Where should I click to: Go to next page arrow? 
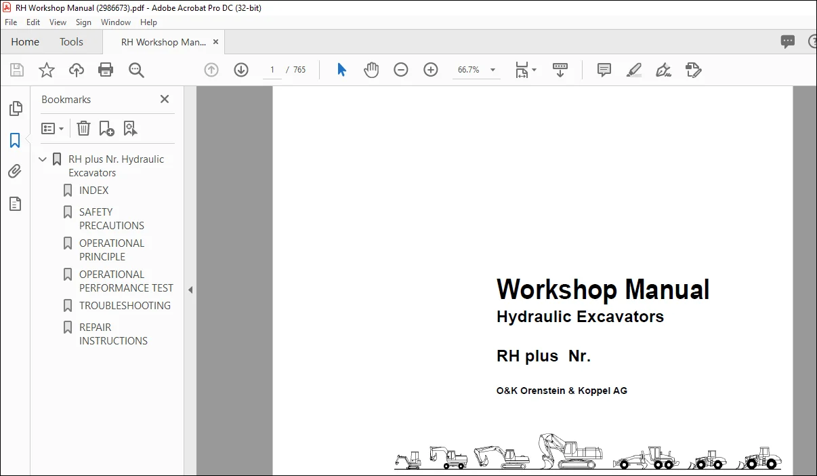click(241, 70)
